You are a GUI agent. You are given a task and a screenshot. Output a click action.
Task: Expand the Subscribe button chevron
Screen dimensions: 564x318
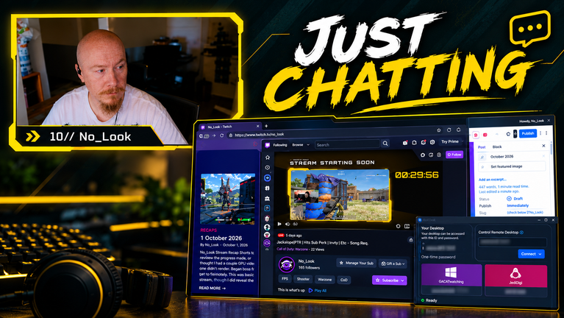point(402,280)
